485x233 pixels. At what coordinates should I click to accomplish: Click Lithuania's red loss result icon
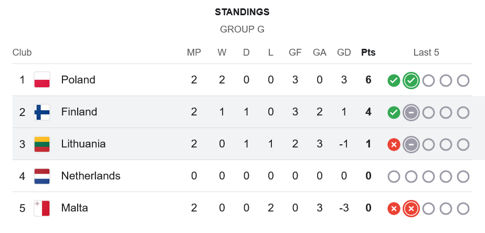[394, 144]
